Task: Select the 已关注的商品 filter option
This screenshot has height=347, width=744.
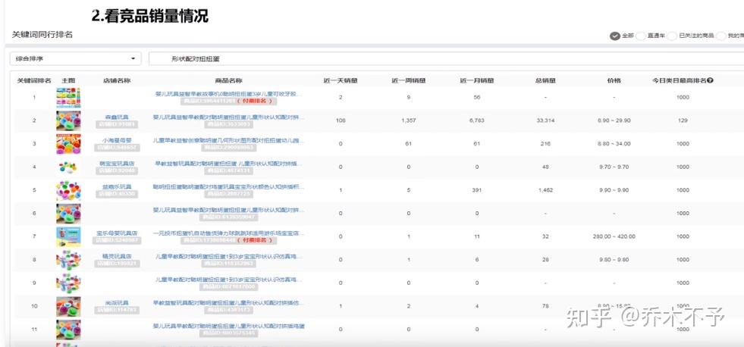Action: [672, 36]
